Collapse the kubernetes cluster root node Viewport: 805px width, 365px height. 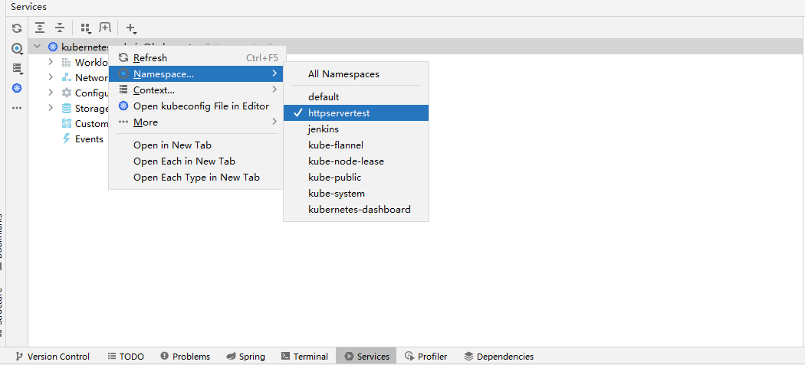[x=38, y=47]
